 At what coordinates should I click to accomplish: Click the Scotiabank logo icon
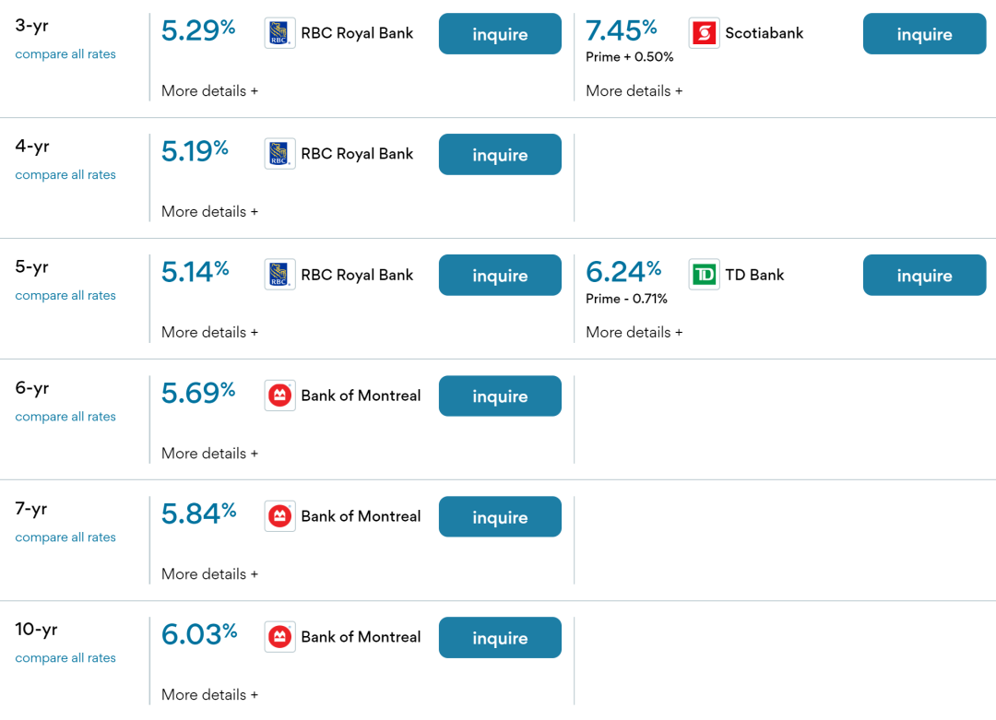point(704,33)
